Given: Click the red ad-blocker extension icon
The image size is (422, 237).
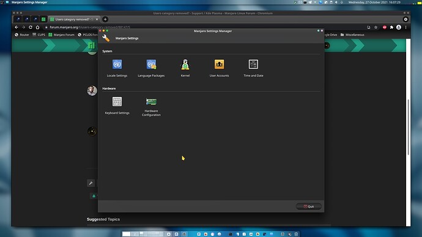Looking at the screenshot, I should point(385,27).
